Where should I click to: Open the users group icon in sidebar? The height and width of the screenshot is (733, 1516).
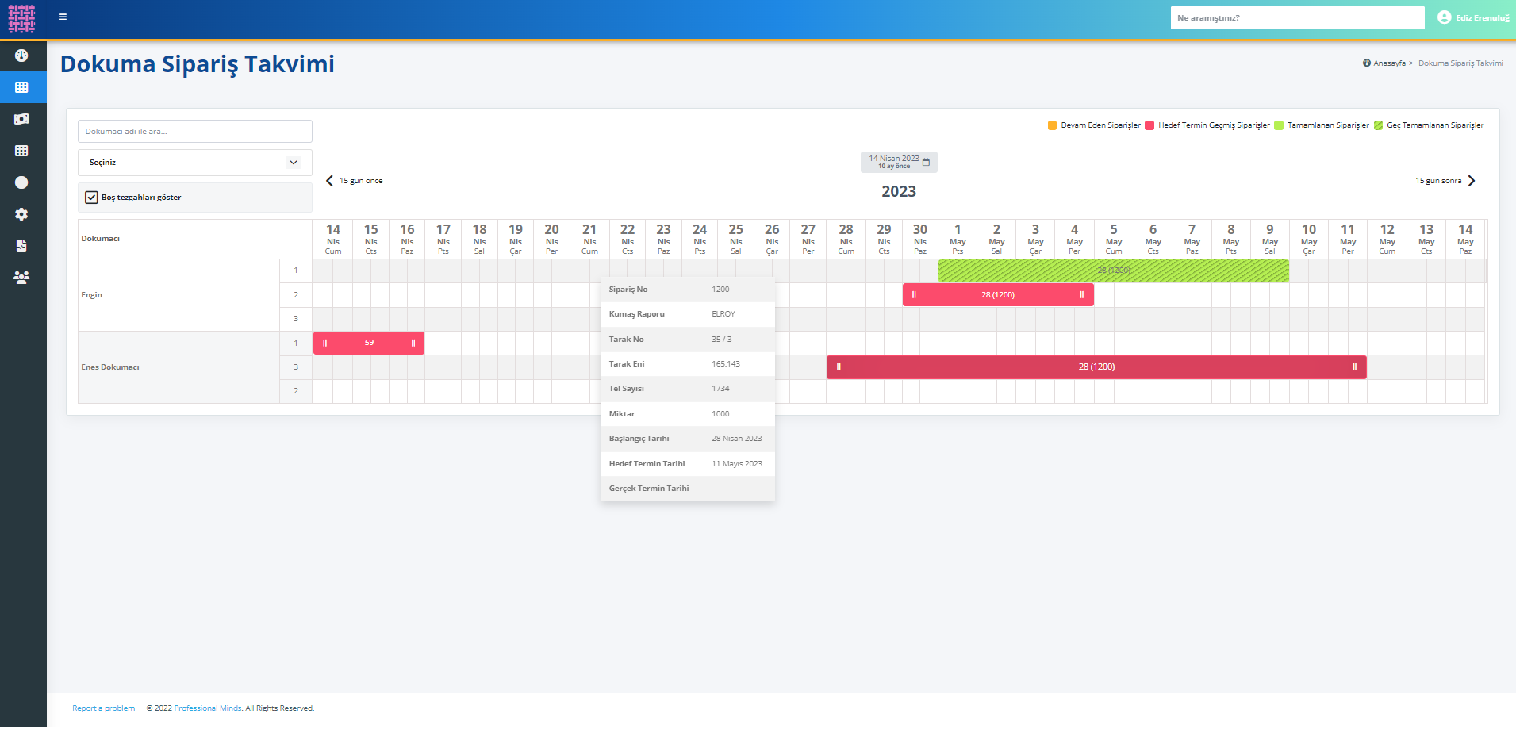click(x=21, y=278)
